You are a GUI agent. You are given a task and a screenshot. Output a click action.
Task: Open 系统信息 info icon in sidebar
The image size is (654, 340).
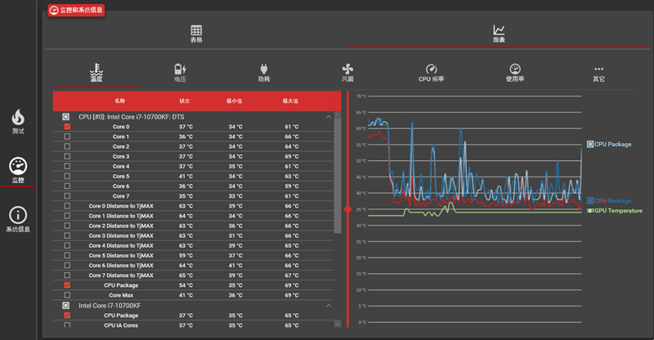coord(18,216)
